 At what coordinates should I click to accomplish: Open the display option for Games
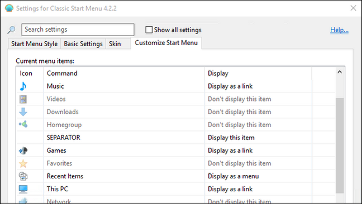point(230,150)
